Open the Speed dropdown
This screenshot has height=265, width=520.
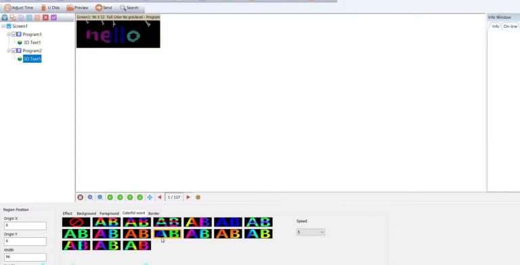310,232
